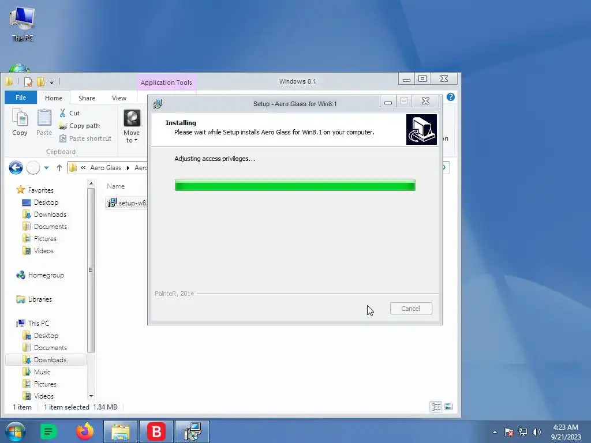The height and width of the screenshot is (443, 591).
Task: Select Libraries in the navigation pane
Action: [34, 299]
